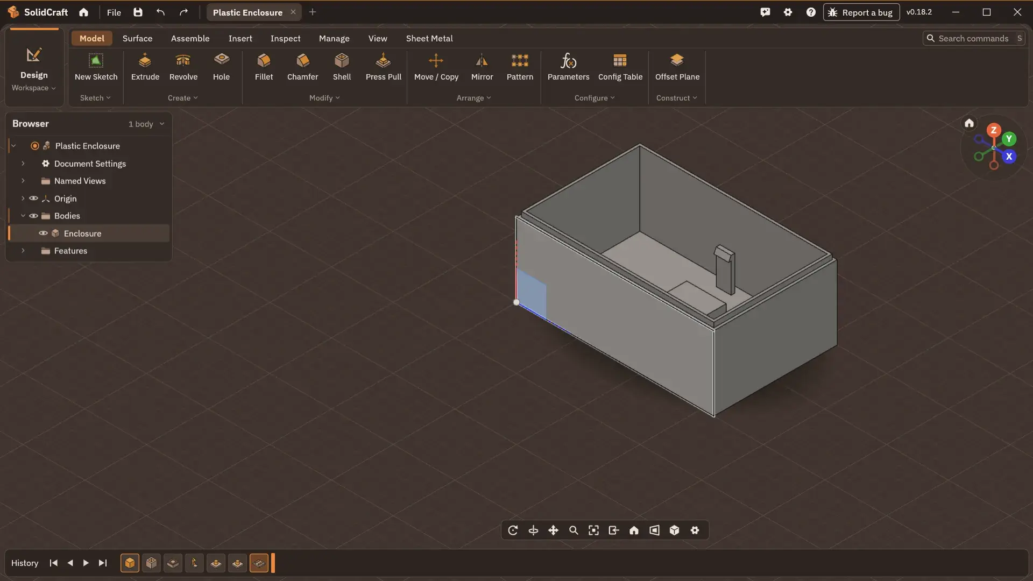Step history back one feature
The width and height of the screenshot is (1033, 581).
point(70,563)
